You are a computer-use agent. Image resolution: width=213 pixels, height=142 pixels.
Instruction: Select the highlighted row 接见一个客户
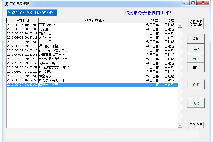point(92,85)
